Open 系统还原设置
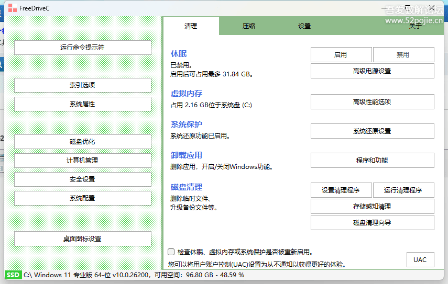448x284 pixels. (x=373, y=131)
